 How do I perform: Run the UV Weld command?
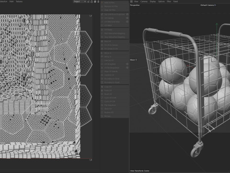click(115, 25)
